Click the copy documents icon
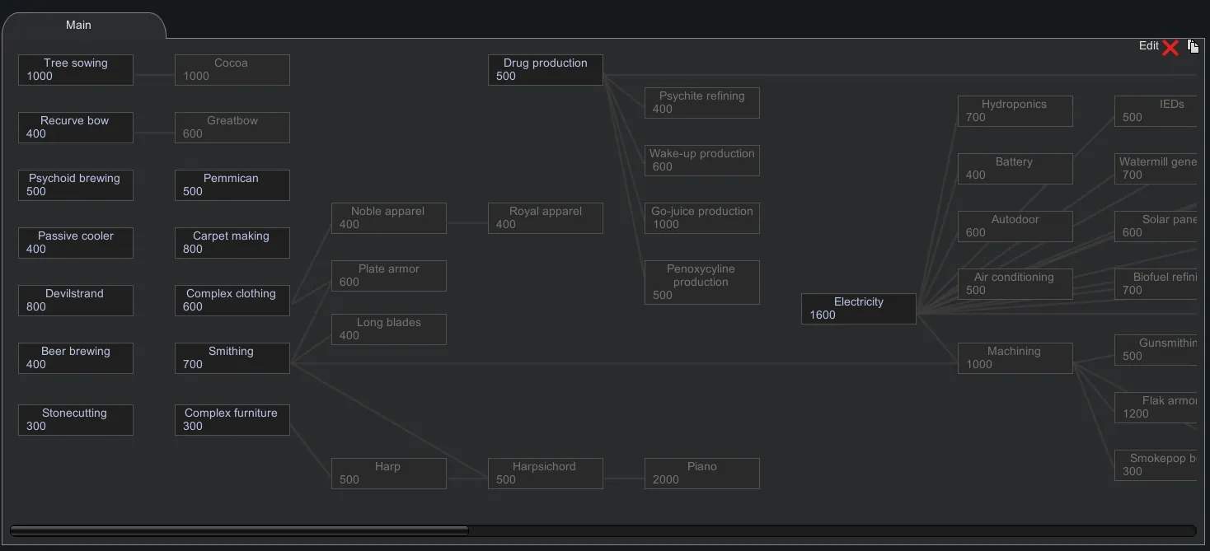Screen dimensions: 1210x551 [x=1193, y=47]
